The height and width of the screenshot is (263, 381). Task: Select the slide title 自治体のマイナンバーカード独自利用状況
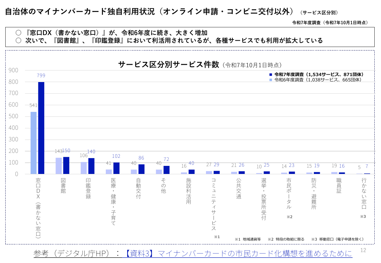(x=80, y=11)
